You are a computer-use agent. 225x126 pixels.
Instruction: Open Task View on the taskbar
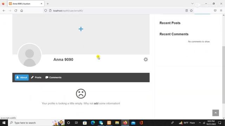click(76, 123)
